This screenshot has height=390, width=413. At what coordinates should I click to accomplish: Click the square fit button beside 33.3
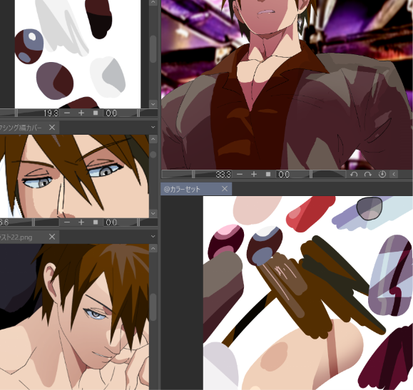pyautogui.click(x=268, y=175)
